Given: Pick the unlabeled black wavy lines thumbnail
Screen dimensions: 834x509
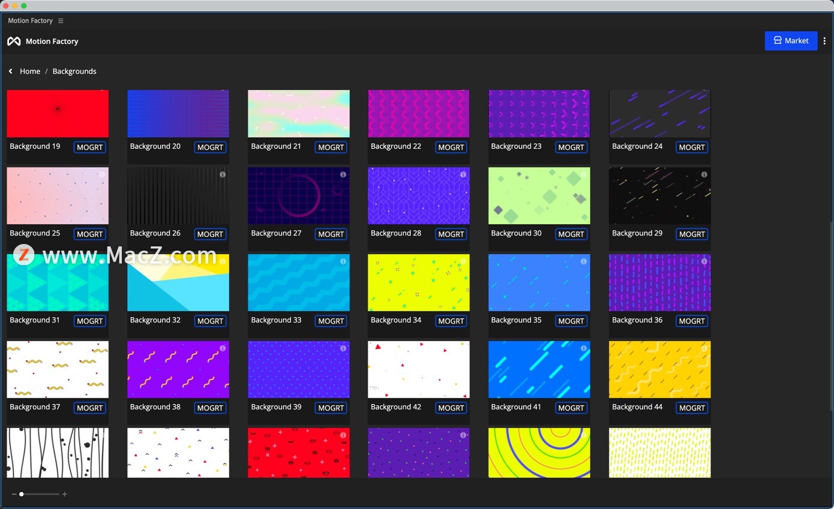Looking at the screenshot, I should click(58, 453).
